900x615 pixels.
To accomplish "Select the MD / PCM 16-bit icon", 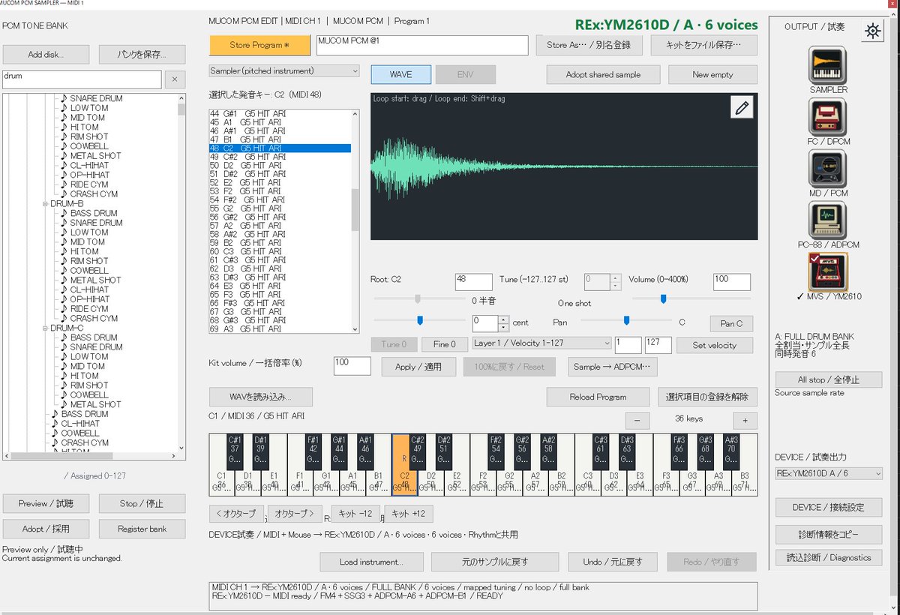I will click(x=828, y=169).
